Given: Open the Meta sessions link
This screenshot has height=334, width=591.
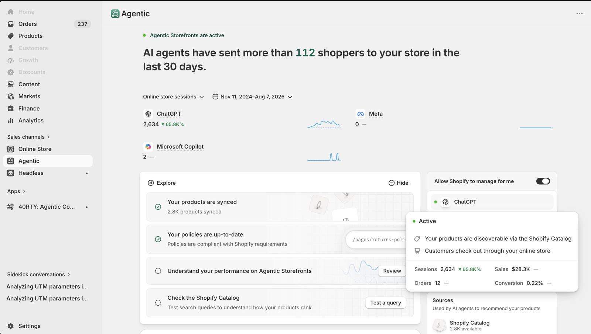Looking at the screenshot, I should [x=376, y=114].
